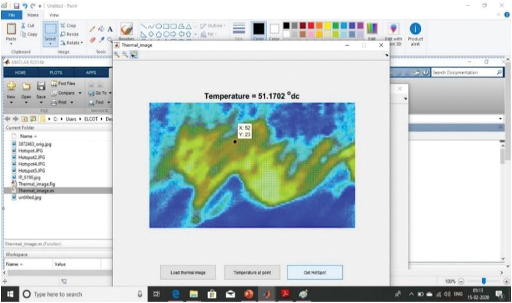This screenshot has width=512, height=303.
Task: Switch to the Paint View tab
Action: point(54,15)
